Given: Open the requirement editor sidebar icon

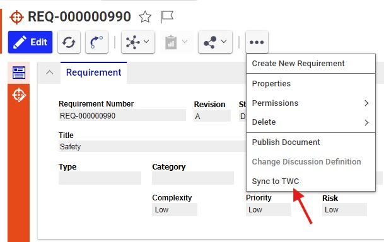Looking at the screenshot, I should point(19,95).
